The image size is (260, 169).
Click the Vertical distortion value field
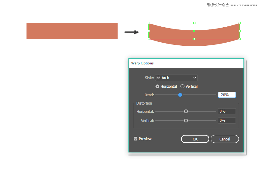point(227,121)
